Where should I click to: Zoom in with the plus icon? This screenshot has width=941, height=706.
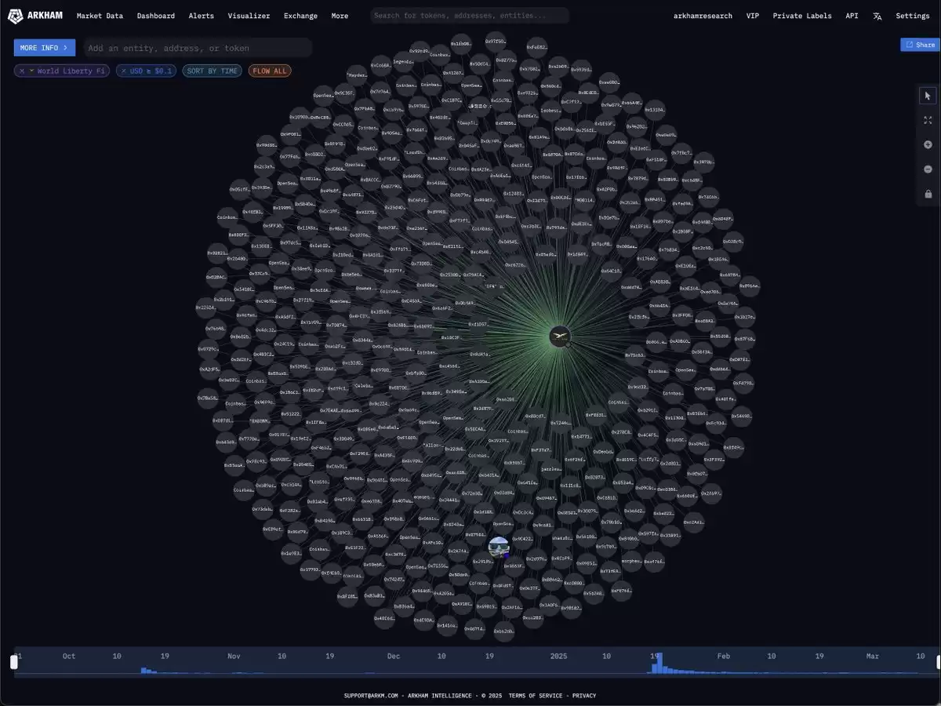[928, 144]
